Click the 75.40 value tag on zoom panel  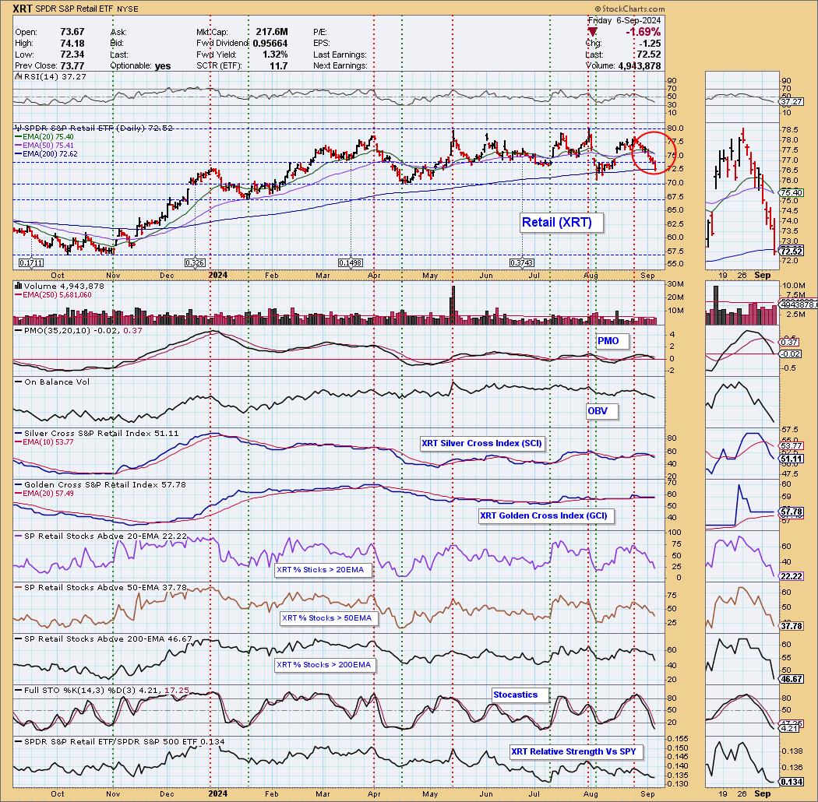coord(792,192)
